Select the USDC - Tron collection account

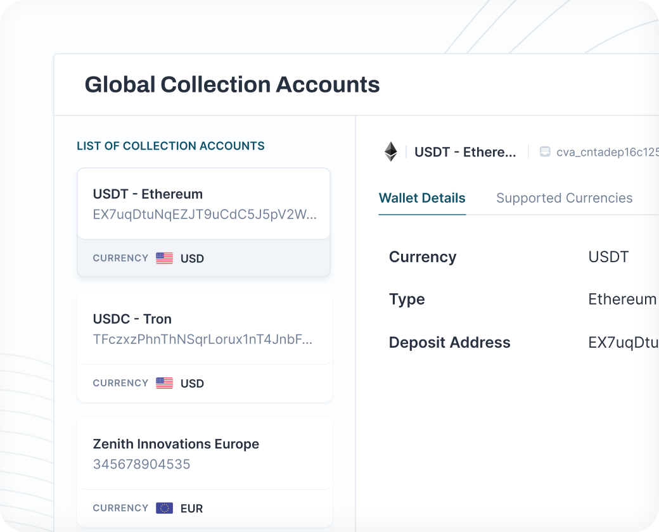point(205,347)
